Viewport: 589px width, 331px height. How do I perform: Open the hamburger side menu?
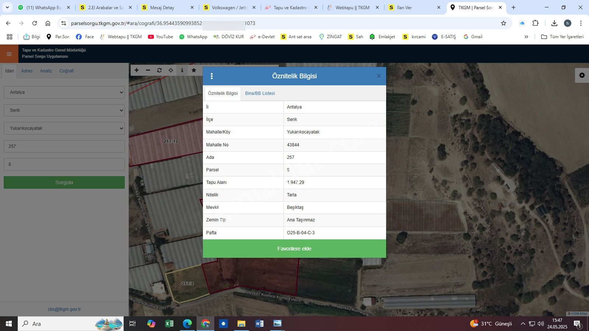click(9, 54)
